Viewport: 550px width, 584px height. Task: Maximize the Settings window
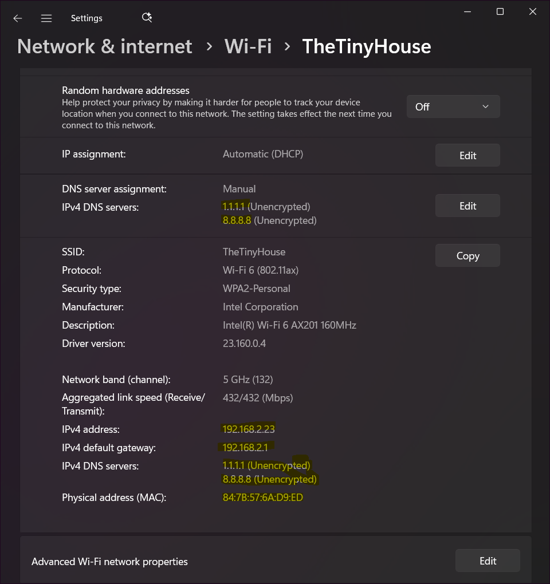point(500,11)
